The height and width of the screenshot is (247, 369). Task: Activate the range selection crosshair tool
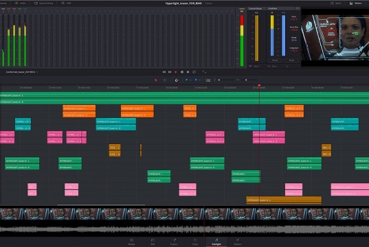click(165, 80)
